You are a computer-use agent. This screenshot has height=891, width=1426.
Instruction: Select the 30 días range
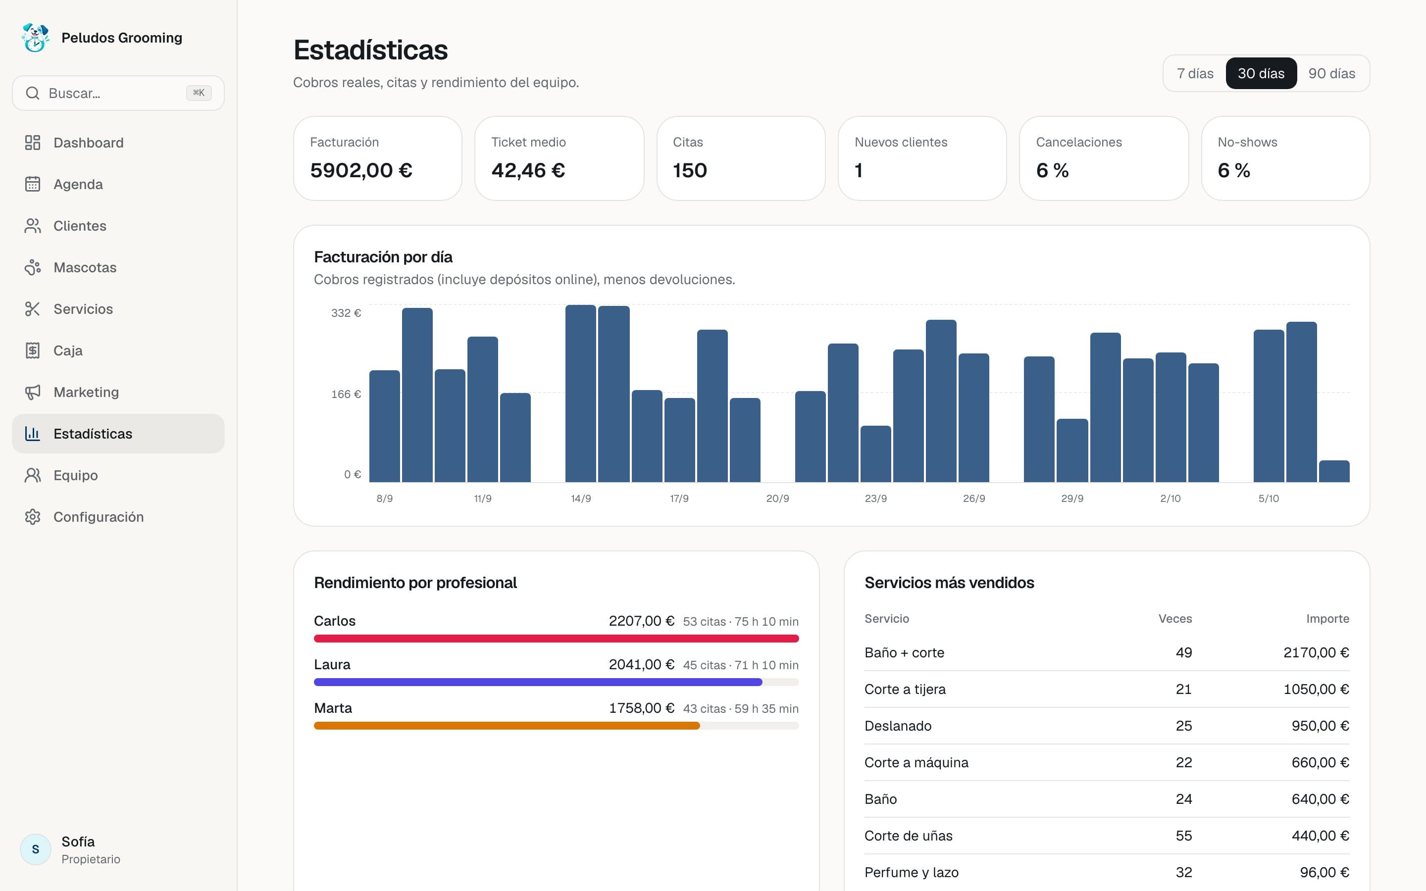coord(1261,73)
